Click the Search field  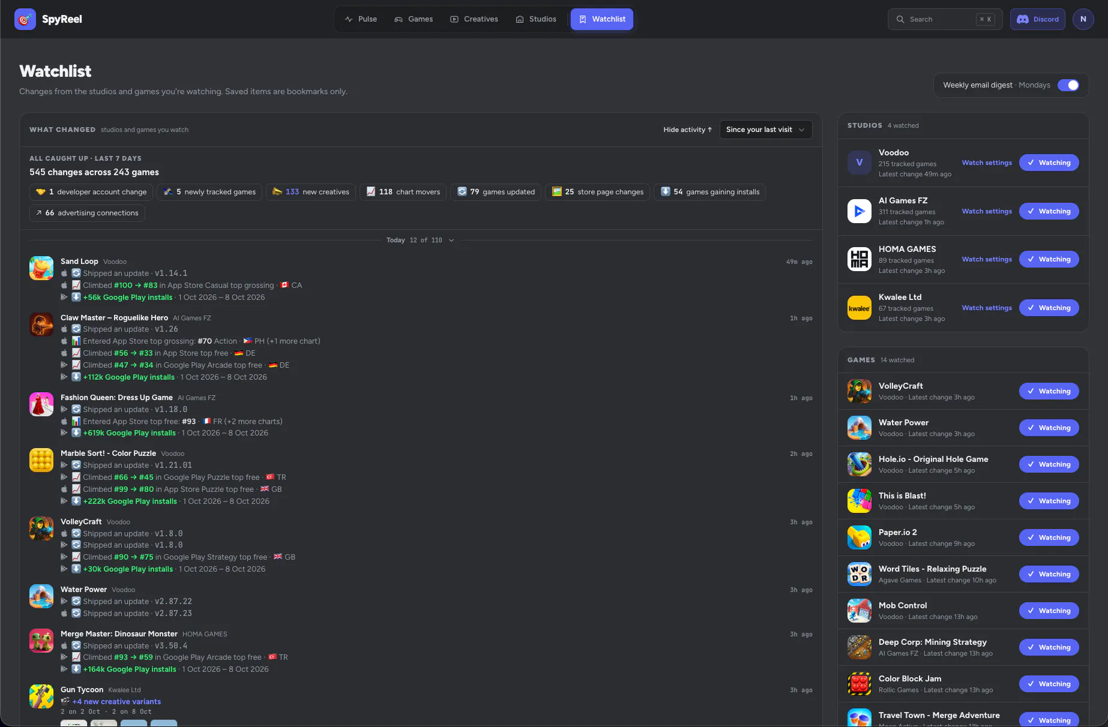point(945,19)
